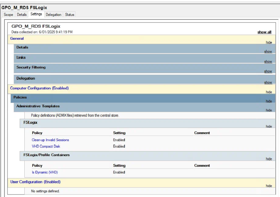The image size is (280, 197).
Task: Click Enabled setting for Clean-up Invalid Sessions
Action: (x=119, y=140)
